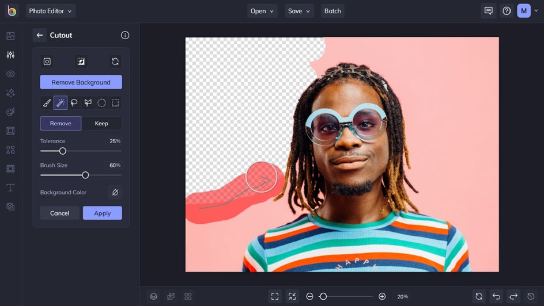Screen dimensions: 544x306
Task: Click the collapse-arrows view icon in bottom bar
Action: click(x=292, y=296)
